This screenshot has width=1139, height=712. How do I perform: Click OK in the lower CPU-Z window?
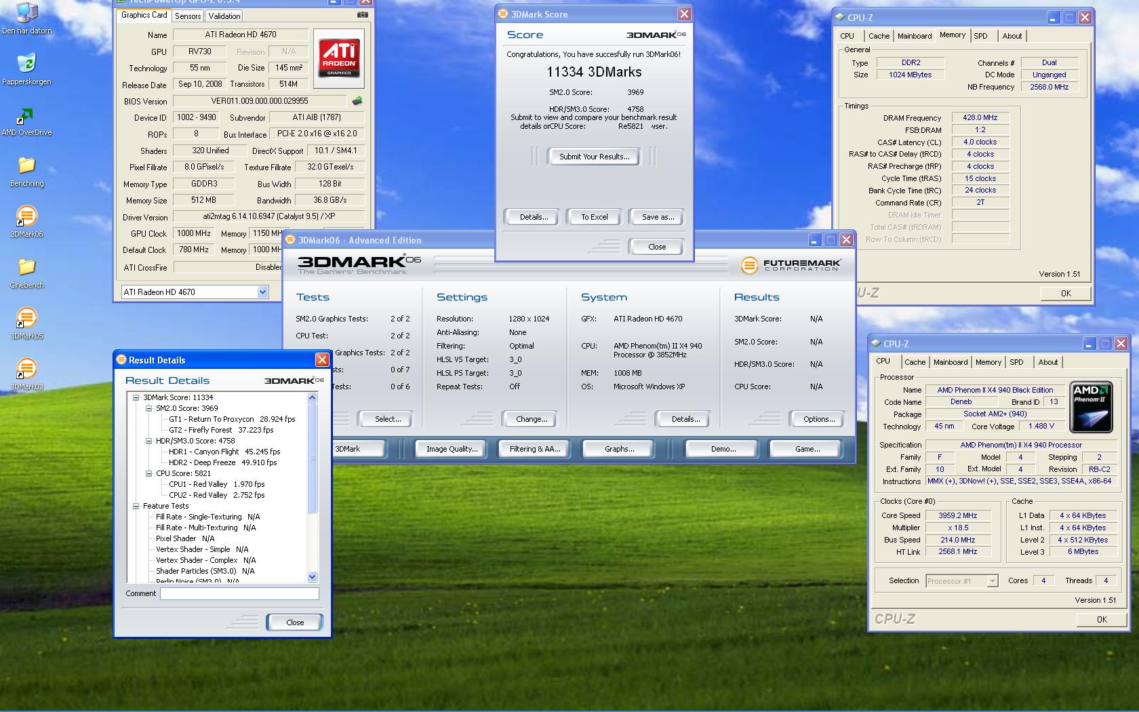pyautogui.click(x=1102, y=619)
